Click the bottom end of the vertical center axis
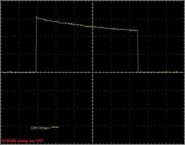185x145 pixels. (x=93, y=144)
